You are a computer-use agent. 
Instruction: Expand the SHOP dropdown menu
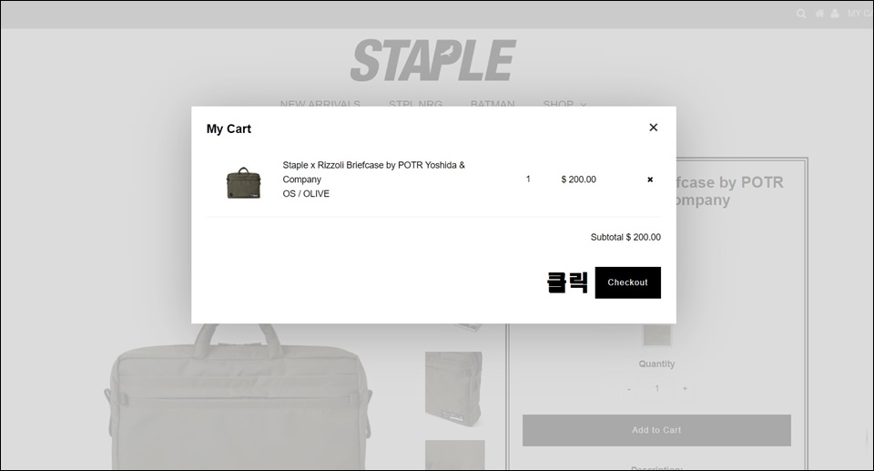tap(564, 104)
